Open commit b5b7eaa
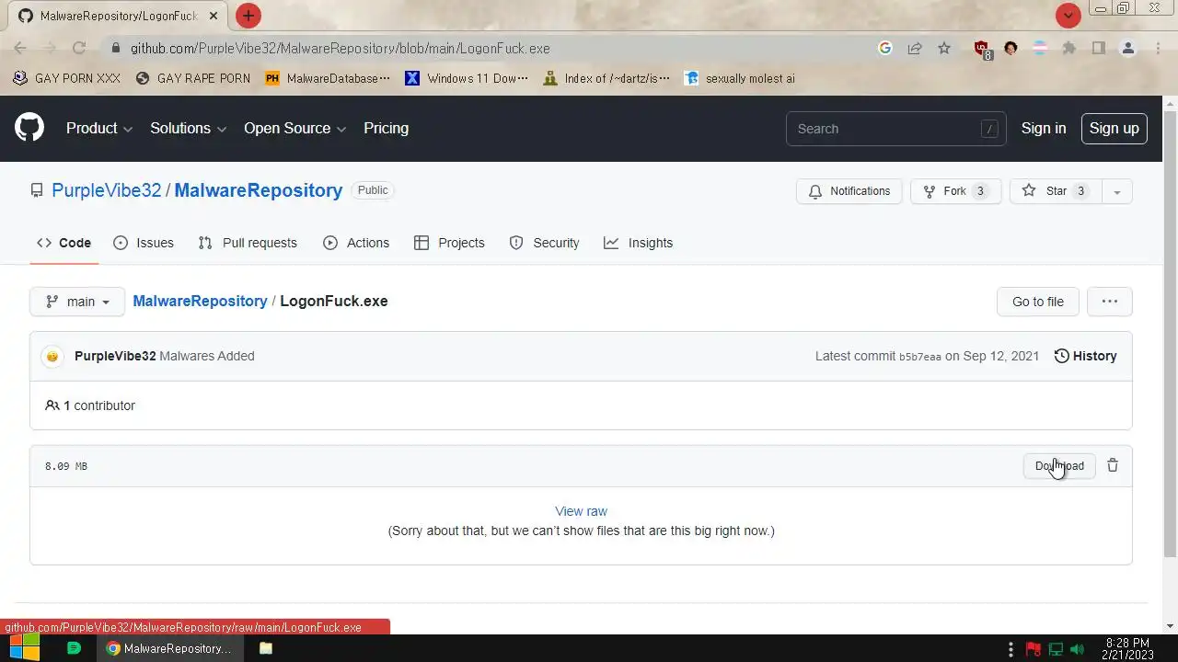 (920, 357)
